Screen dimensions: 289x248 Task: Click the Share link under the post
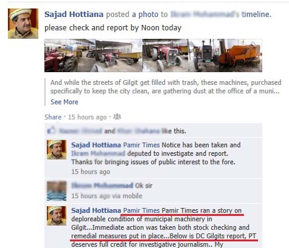coord(53,117)
